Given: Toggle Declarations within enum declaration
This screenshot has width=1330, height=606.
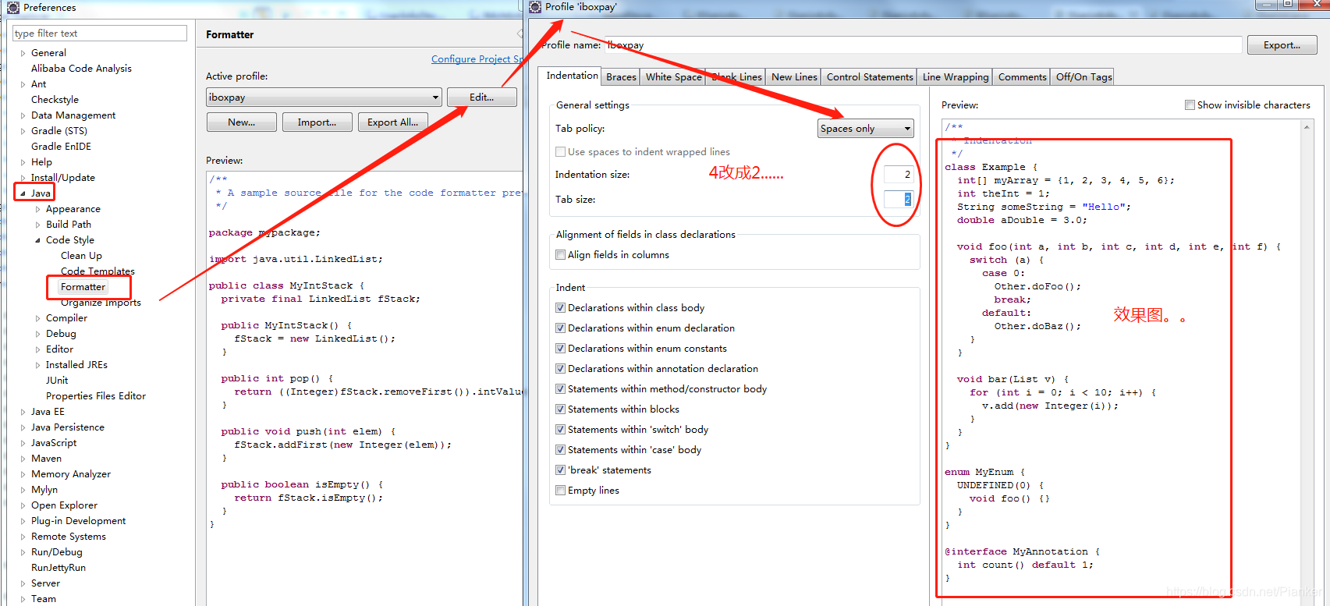Looking at the screenshot, I should 560,328.
